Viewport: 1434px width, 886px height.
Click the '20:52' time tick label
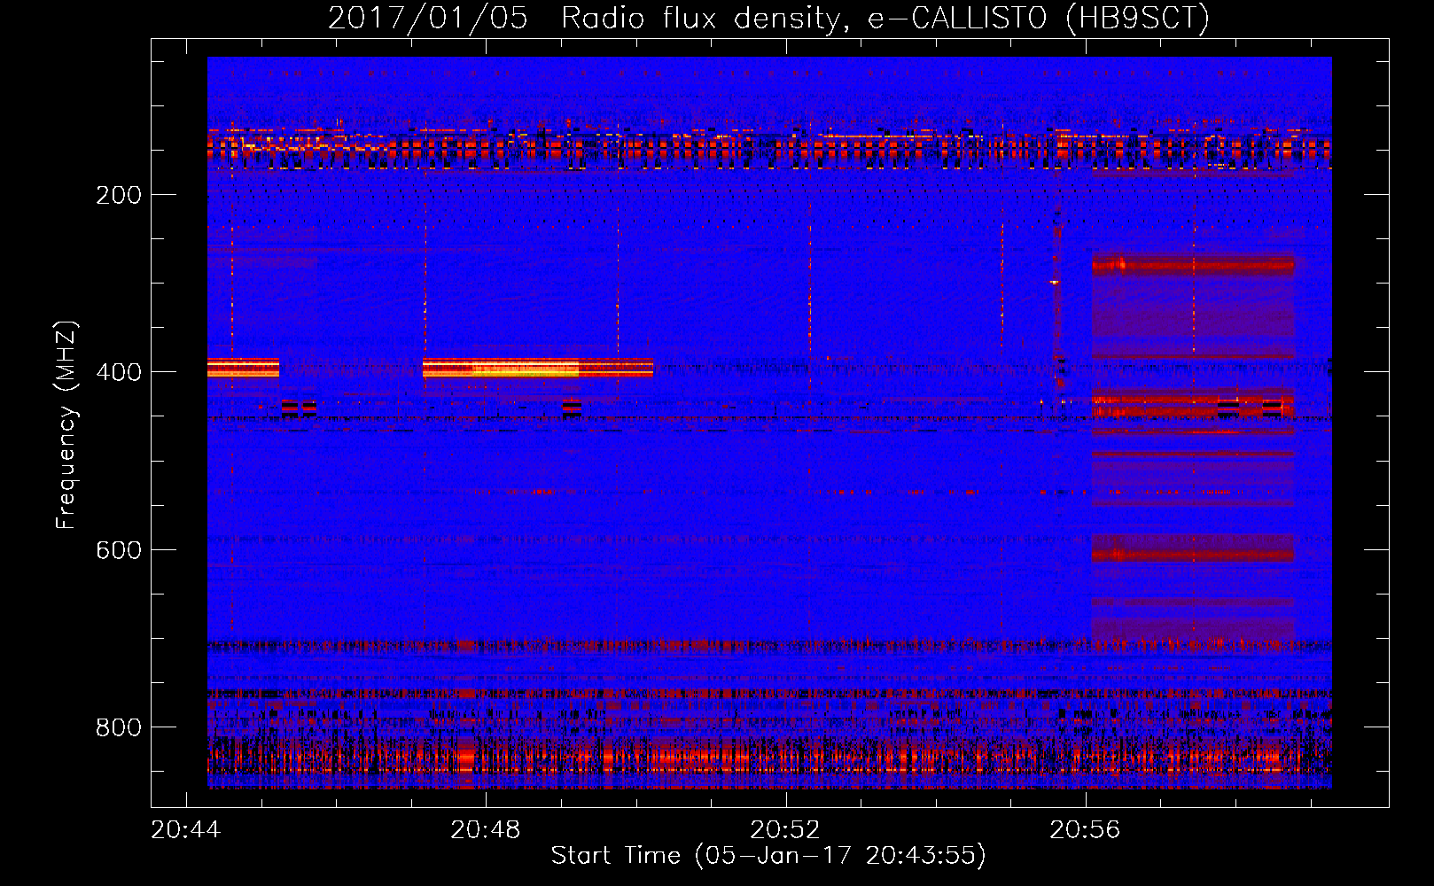pos(785,830)
